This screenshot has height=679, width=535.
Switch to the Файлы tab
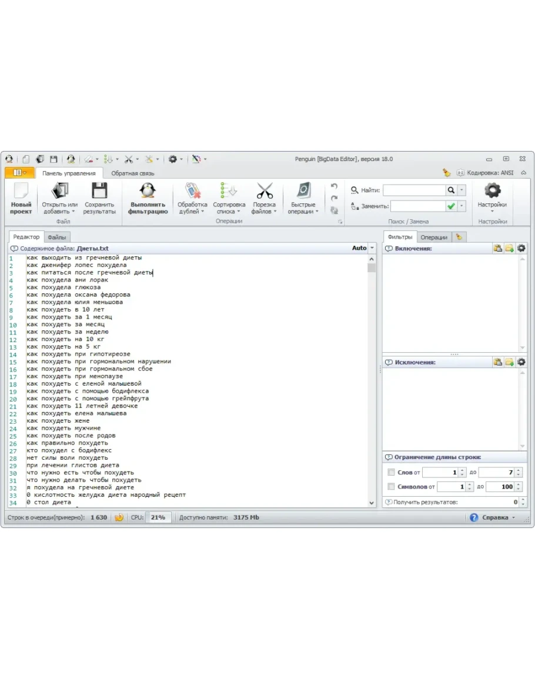click(x=57, y=237)
